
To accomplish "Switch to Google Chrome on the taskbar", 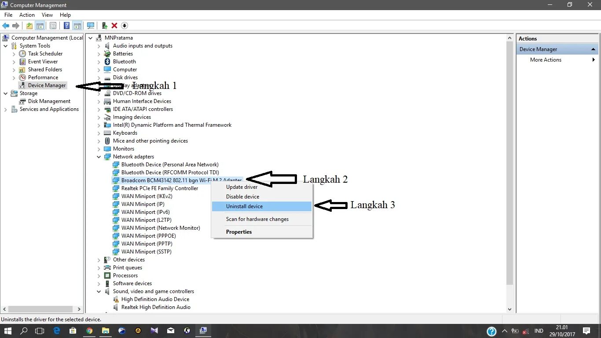I will tap(89, 331).
